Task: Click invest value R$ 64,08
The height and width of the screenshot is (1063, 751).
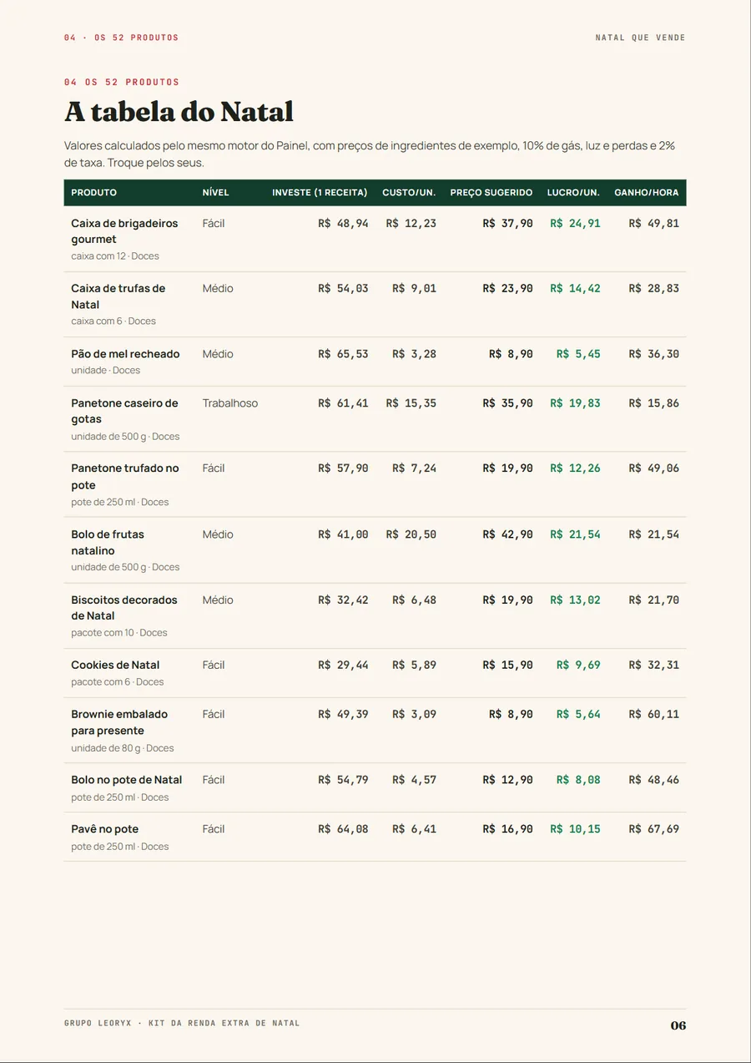Action: coord(343,829)
